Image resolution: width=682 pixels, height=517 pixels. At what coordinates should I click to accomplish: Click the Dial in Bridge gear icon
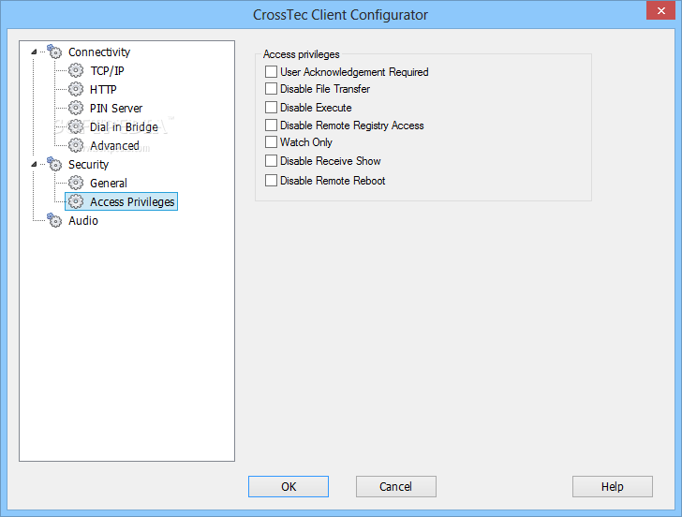76,126
